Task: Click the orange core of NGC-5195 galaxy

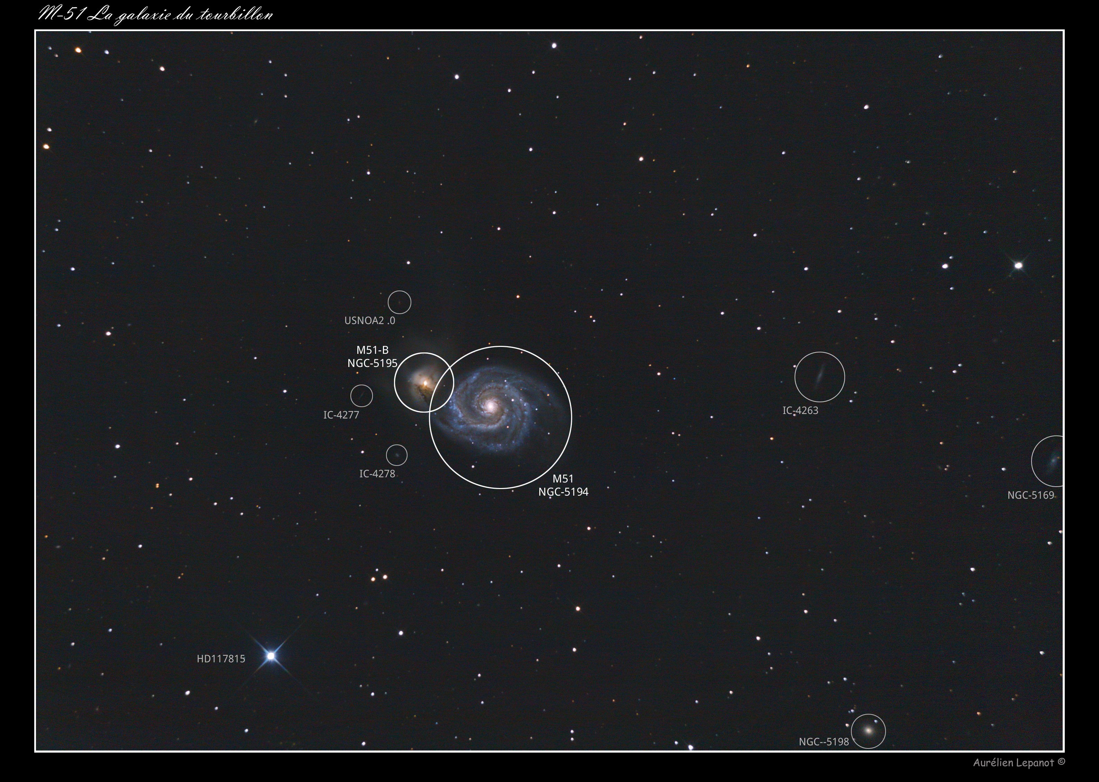Action: 426,383
